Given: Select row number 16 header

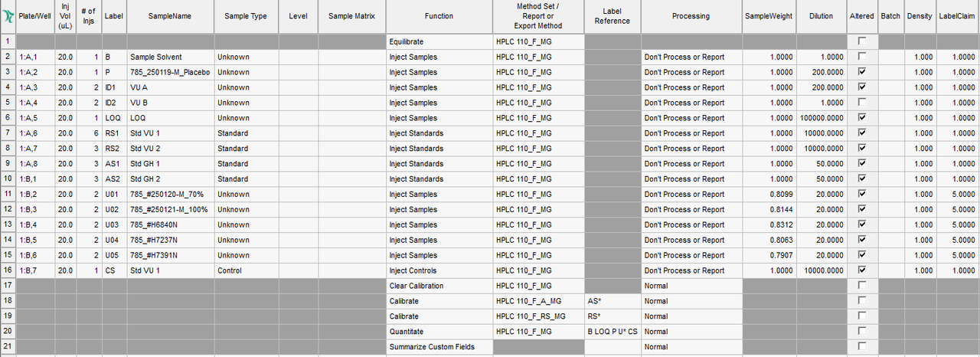Looking at the screenshot, I should (8, 270).
